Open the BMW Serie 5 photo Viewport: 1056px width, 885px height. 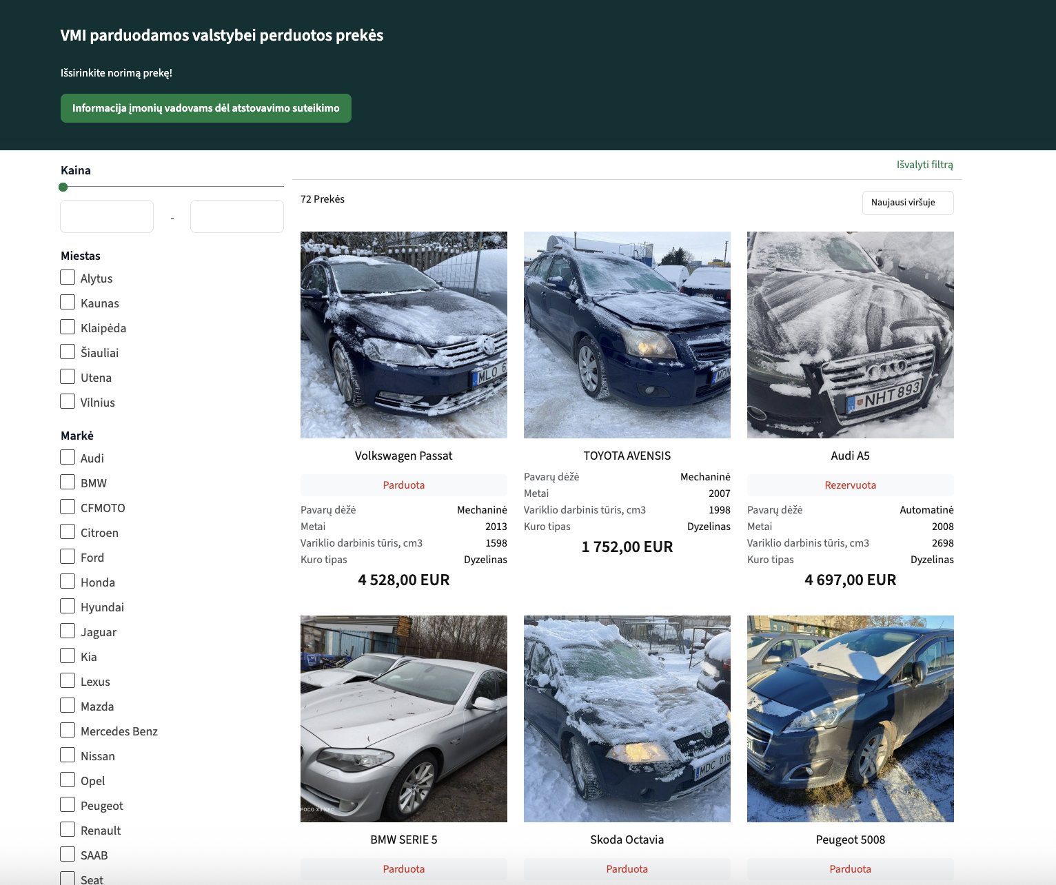tap(403, 718)
